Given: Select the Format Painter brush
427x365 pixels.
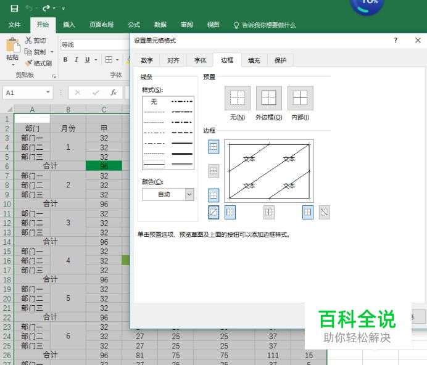Looking at the screenshot, I should pos(28,63).
